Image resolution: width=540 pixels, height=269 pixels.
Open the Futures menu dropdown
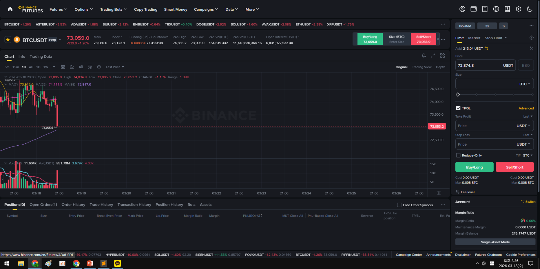(x=58, y=9)
